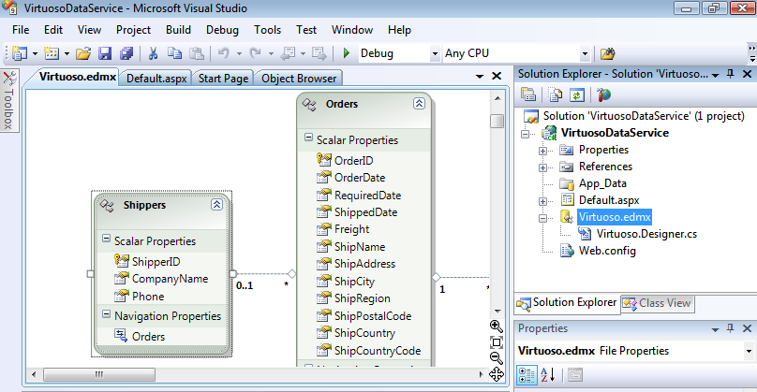
Task: Click the Save All toolbar icon
Action: click(x=126, y=53)
